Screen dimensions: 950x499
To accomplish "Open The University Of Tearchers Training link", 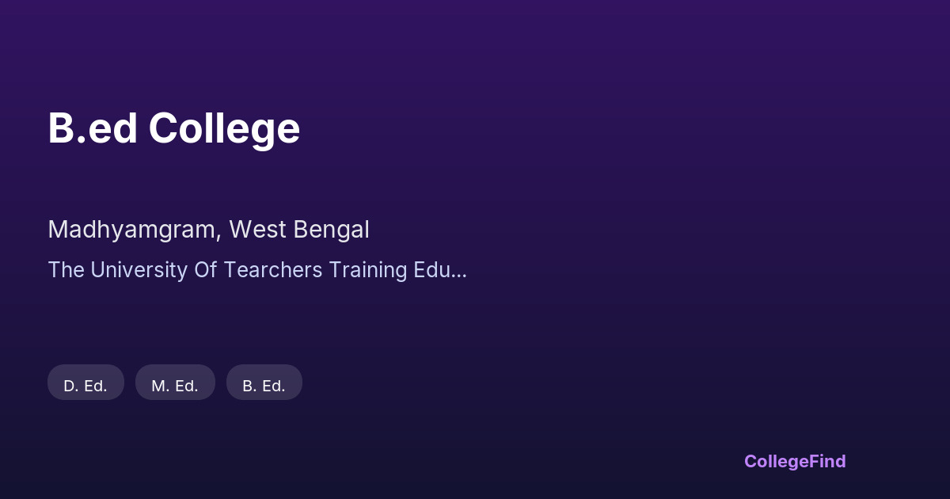I will point(256,270).
